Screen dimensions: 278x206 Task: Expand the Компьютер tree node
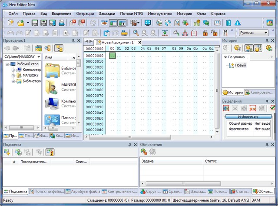pyautogui.click(x=13, y=70)
